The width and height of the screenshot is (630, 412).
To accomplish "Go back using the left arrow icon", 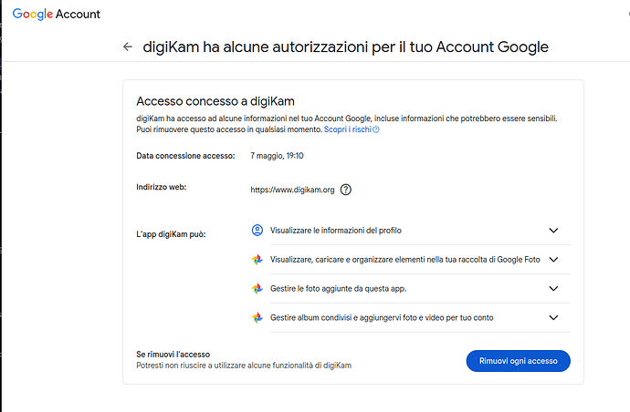I will point(127,46).
